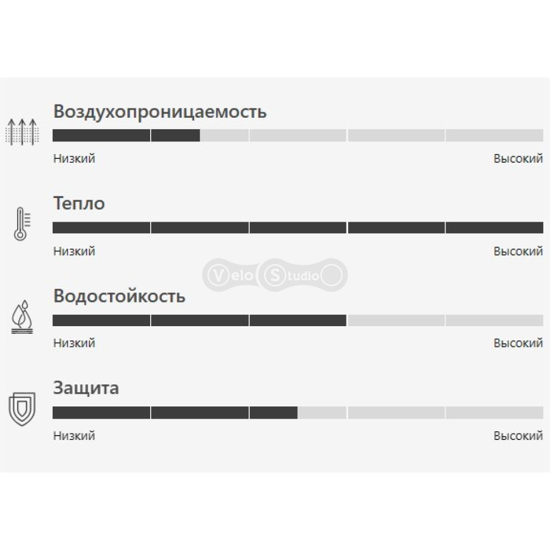
Task: Click Высокий label under Защита
Action: pyautogui.click(x=518, y=436)
